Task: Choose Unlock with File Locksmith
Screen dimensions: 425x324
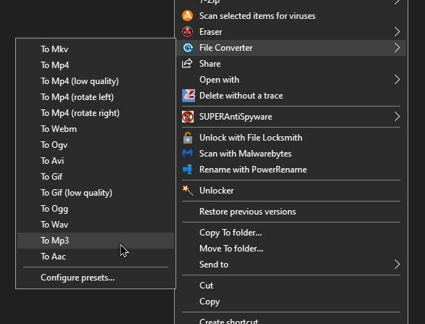Action: tap(292, 138)
